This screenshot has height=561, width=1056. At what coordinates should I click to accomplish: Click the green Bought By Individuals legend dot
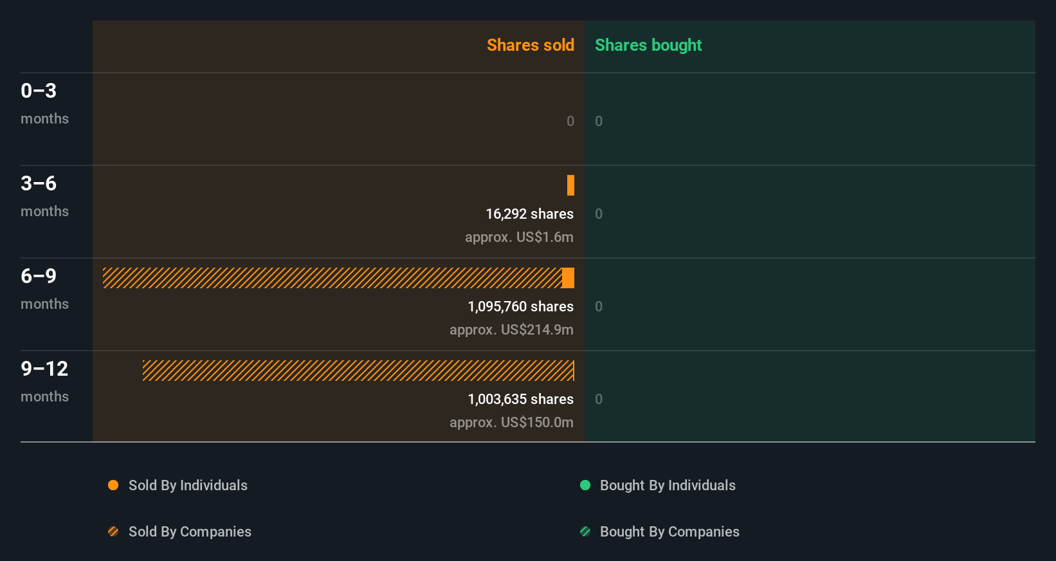pyautogui.click(x=585, y=485)
